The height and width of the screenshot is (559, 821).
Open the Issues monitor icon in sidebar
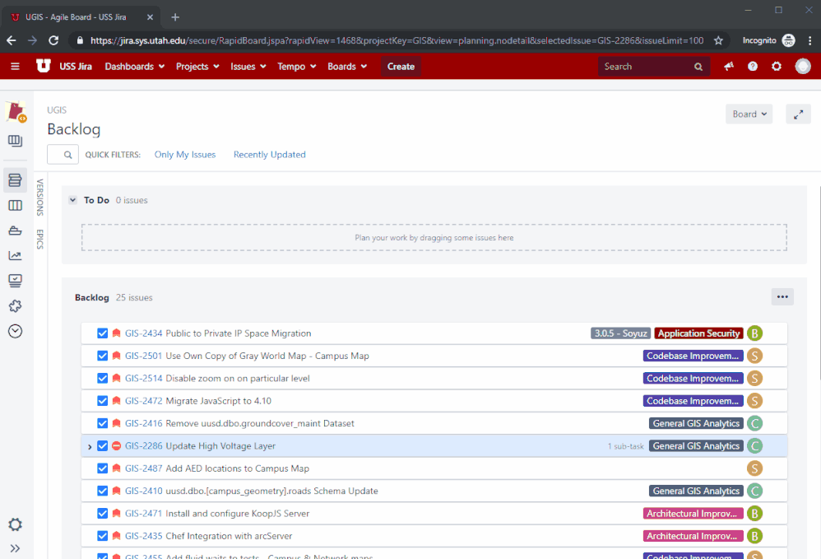coord(15,281)
